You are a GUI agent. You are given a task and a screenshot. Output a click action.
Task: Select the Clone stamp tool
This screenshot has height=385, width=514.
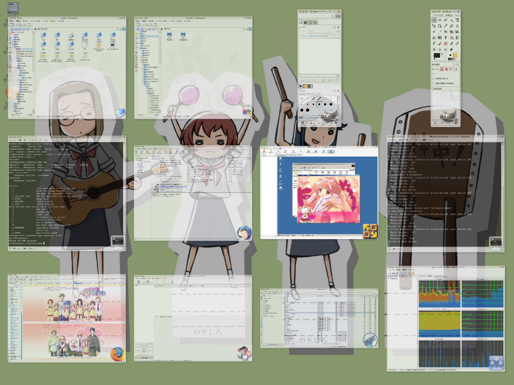[x=434, y=49]
